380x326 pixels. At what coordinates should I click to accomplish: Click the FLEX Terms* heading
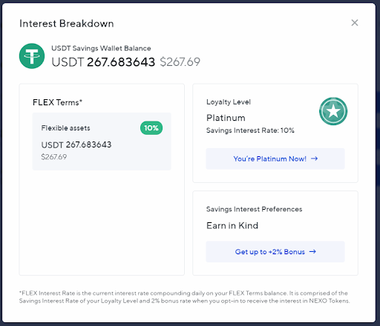point(57,102)
